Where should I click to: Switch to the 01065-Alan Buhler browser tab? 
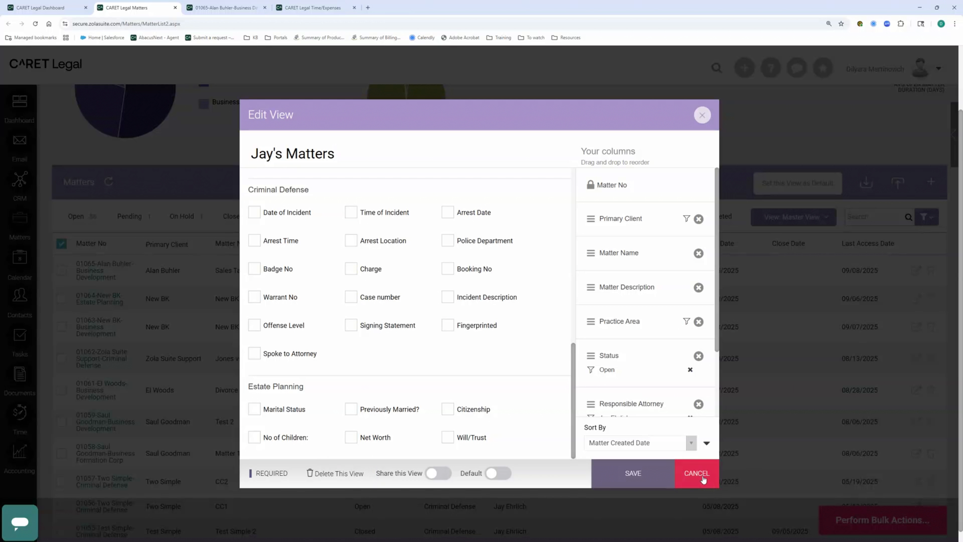click(226, 8)
